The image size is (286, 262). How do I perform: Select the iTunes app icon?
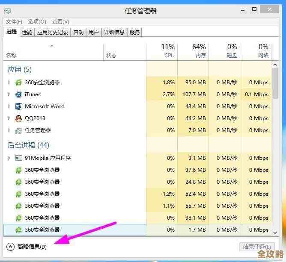coord(18,94)
